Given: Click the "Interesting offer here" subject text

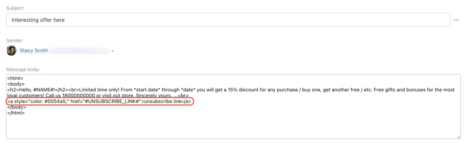Looking at the screenshot, I should [38, 20].
